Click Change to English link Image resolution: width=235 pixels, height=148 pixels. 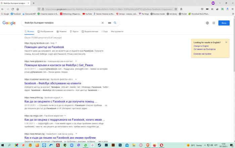click(x=201, y=46)
